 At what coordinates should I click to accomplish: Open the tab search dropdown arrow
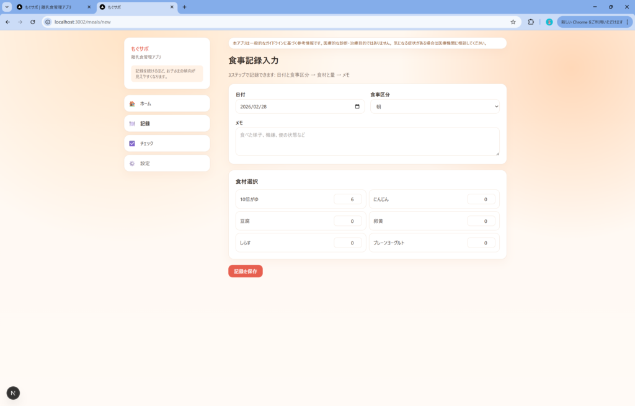[x=7, y=7]
